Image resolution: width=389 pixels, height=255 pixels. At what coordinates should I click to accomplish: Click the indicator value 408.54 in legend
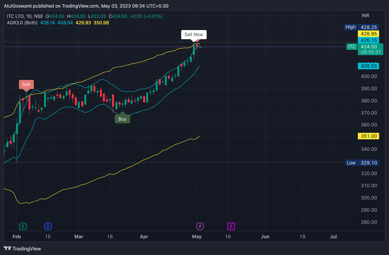[65, 22]
